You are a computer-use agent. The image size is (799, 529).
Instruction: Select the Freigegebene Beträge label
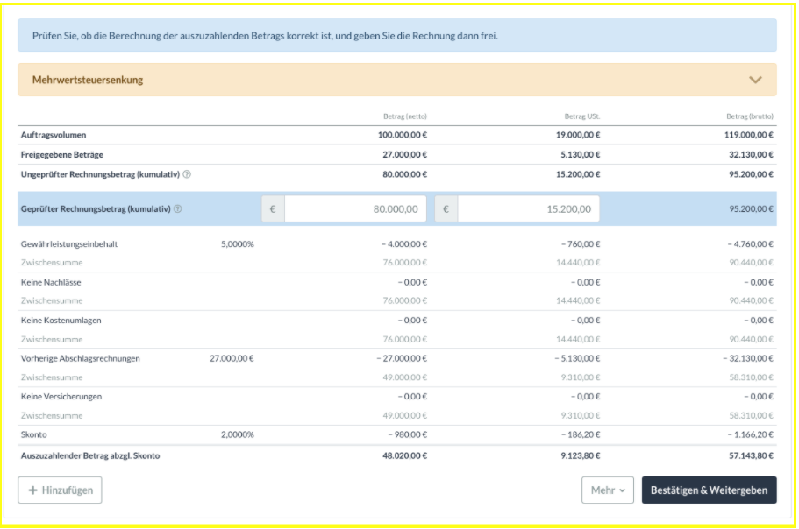point(62,155)
